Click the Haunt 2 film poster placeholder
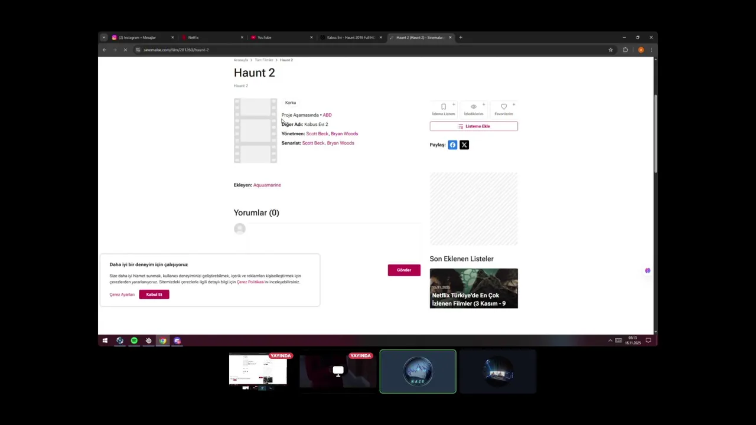 click(255, 131)
